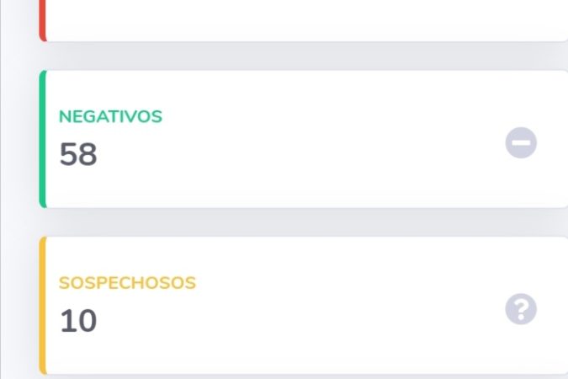Click the count 10 under Sospechosos
The height and width of the screenshot is (379, 568).
pos(78,321)
